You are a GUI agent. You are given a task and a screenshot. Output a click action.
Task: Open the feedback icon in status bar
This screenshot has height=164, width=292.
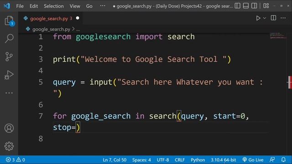pos(272,159)
